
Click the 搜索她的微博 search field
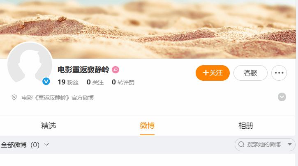[264, 144]
